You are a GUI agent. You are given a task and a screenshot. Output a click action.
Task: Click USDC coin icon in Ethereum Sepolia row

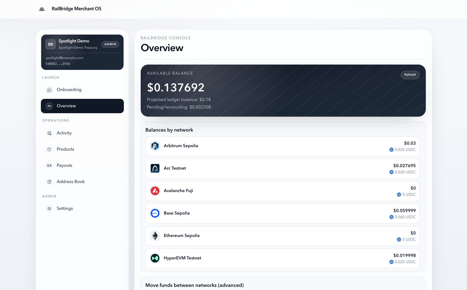(x=399, y=239)
